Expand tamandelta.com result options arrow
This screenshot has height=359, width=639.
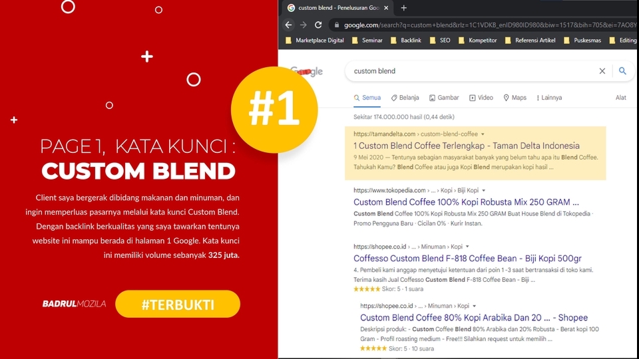pyautogui.click(x=483, y=134)
